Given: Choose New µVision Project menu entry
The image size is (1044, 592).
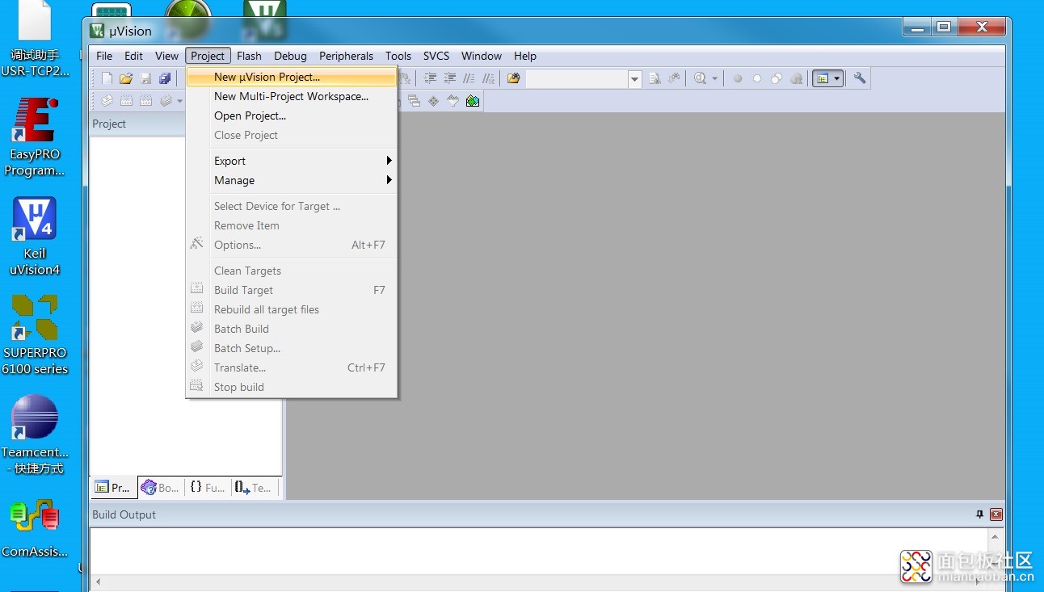Looking at the screenshot, I should (x=292, y=77).
